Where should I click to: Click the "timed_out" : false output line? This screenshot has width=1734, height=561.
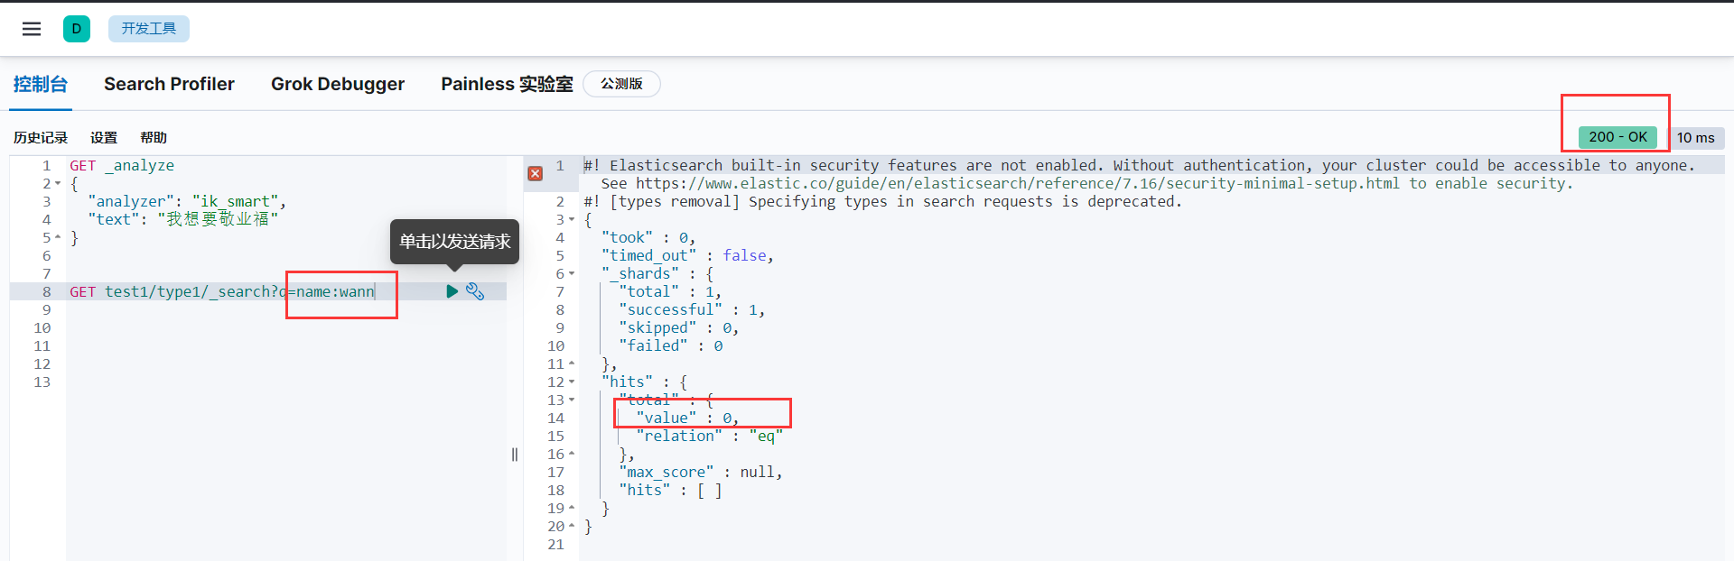(x=687, y=256)
